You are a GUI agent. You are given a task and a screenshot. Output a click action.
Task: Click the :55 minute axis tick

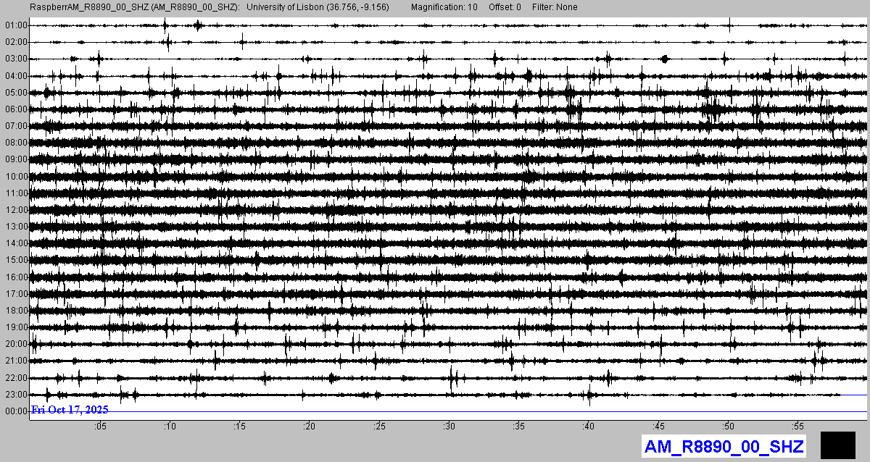[x=798, y=427]
